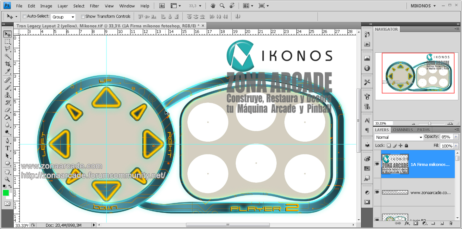The image size is (462, 229).
Task: Select the Clone Stamp tool
Action: [x=7, y=95]
